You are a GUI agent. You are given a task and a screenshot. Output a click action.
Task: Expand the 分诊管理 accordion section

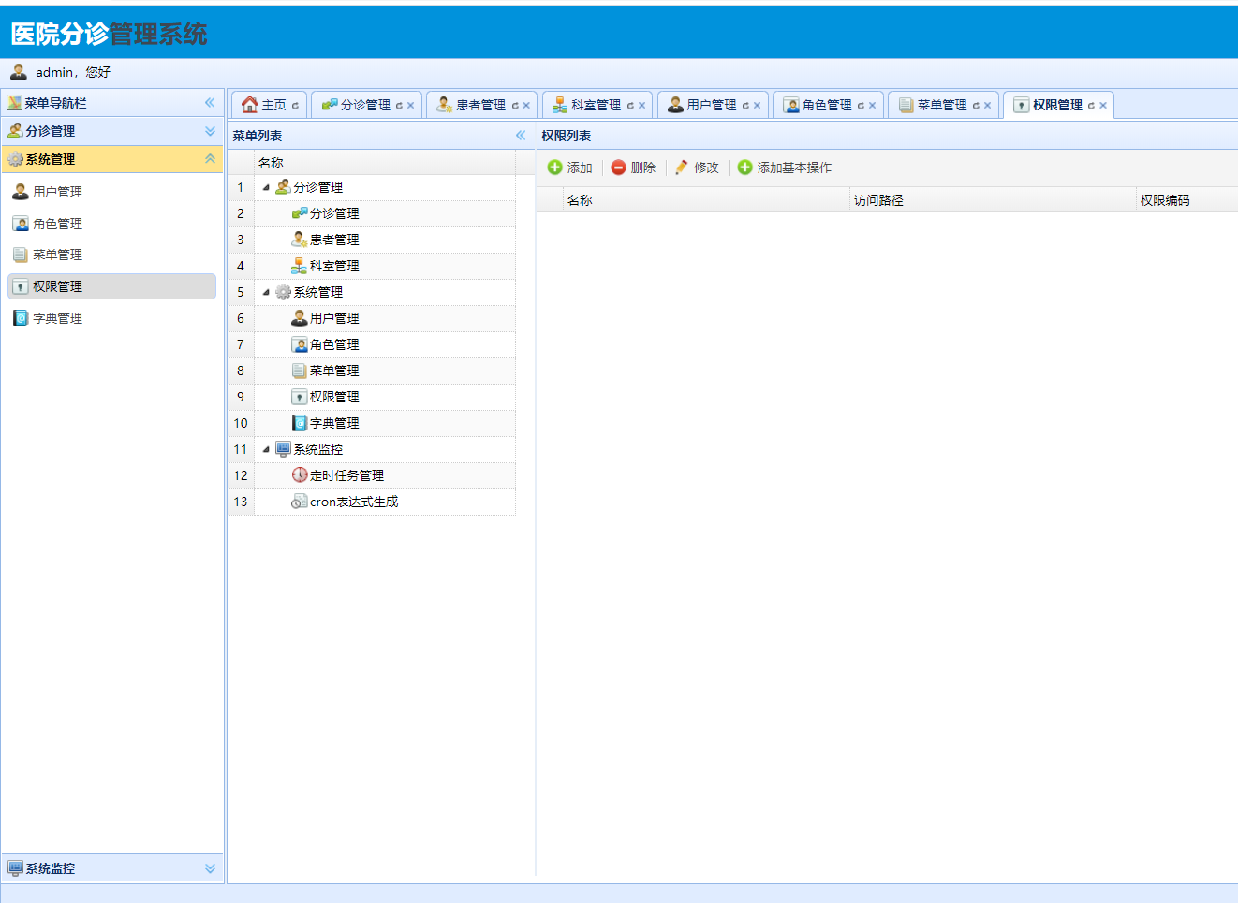[210, 131]
